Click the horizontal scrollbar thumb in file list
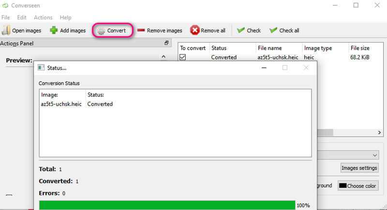 325,132
